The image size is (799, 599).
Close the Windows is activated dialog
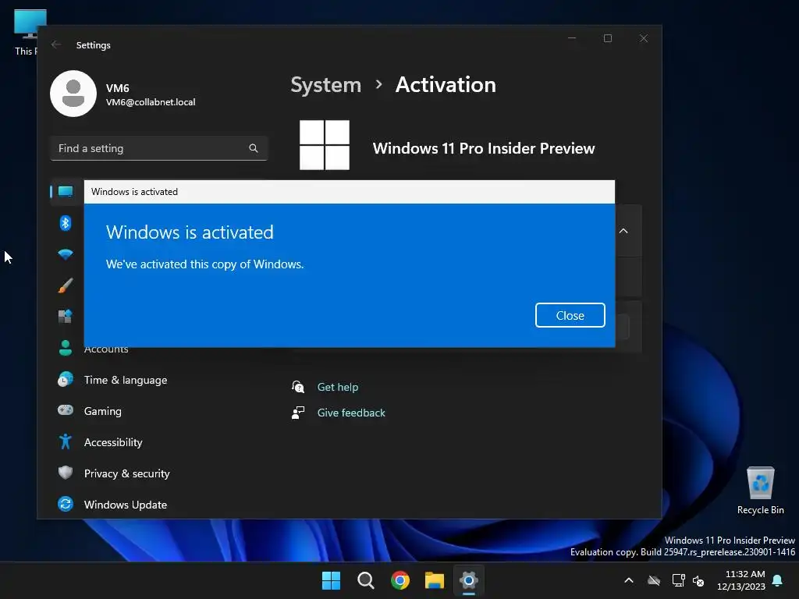[x=570, y=315]
